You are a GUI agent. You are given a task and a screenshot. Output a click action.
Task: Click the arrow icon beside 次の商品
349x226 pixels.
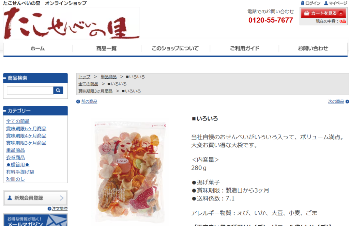[x=347, y=101]
